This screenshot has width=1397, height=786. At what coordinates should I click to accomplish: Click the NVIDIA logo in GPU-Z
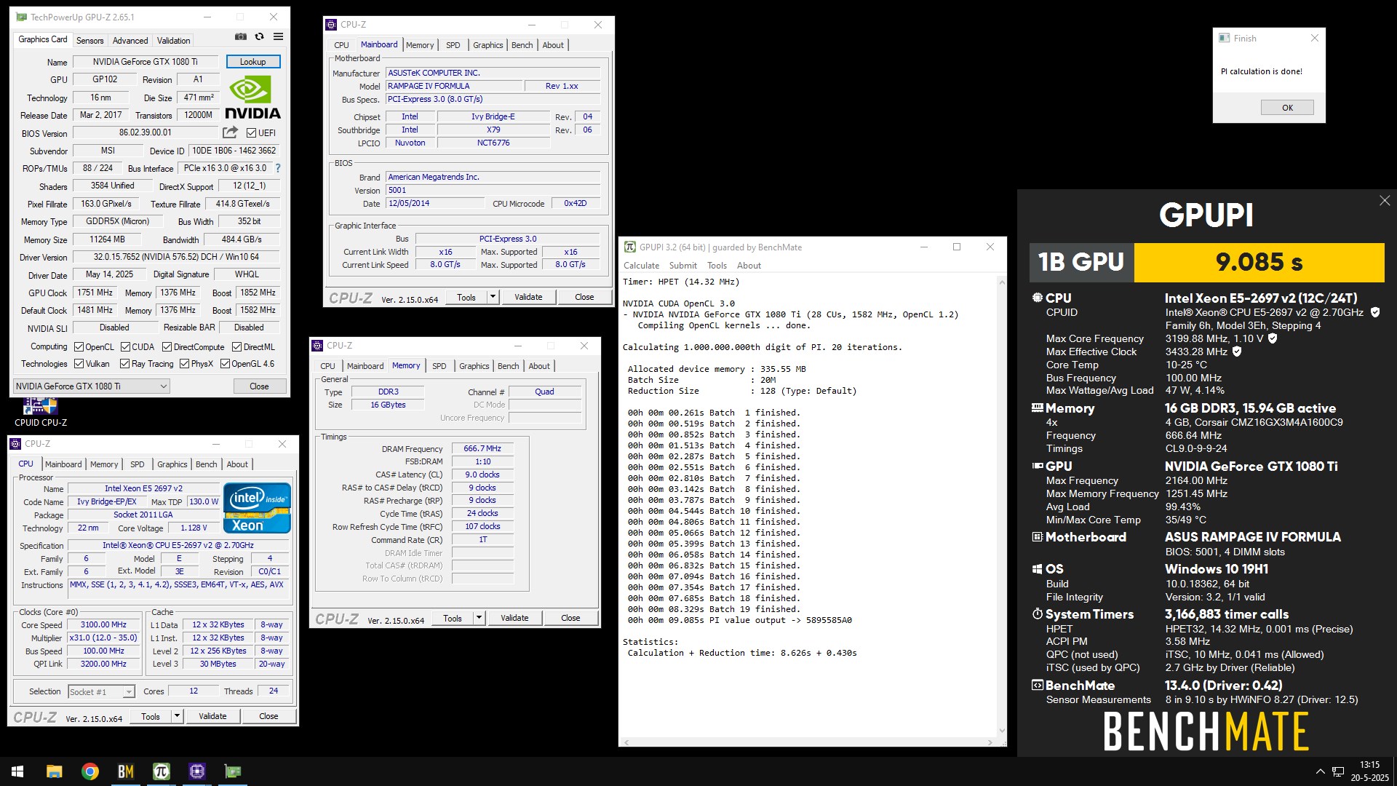[252, 98]
